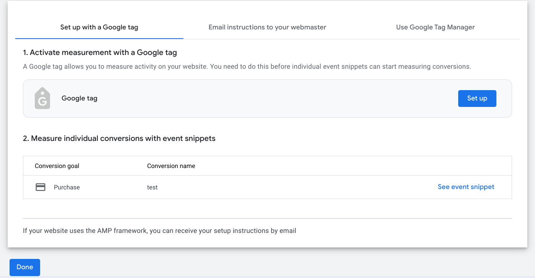
Task: Click the Purchase goal label
Action: (67, 187)
